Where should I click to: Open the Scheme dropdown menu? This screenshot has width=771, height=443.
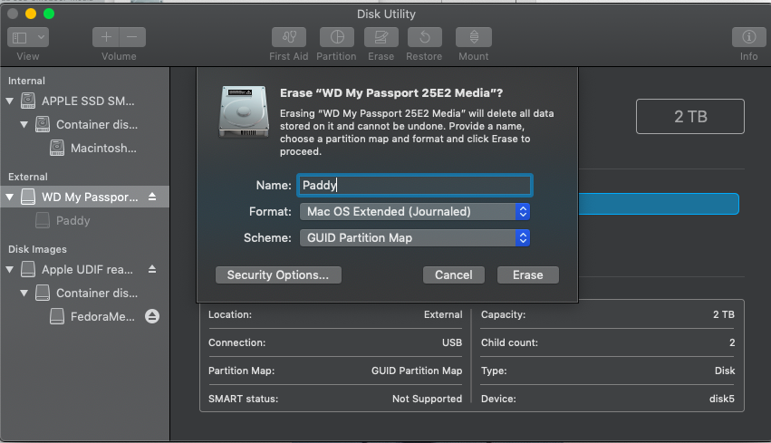tap(414, 237)
